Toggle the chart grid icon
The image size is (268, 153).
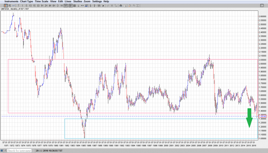tap(74, 6)
